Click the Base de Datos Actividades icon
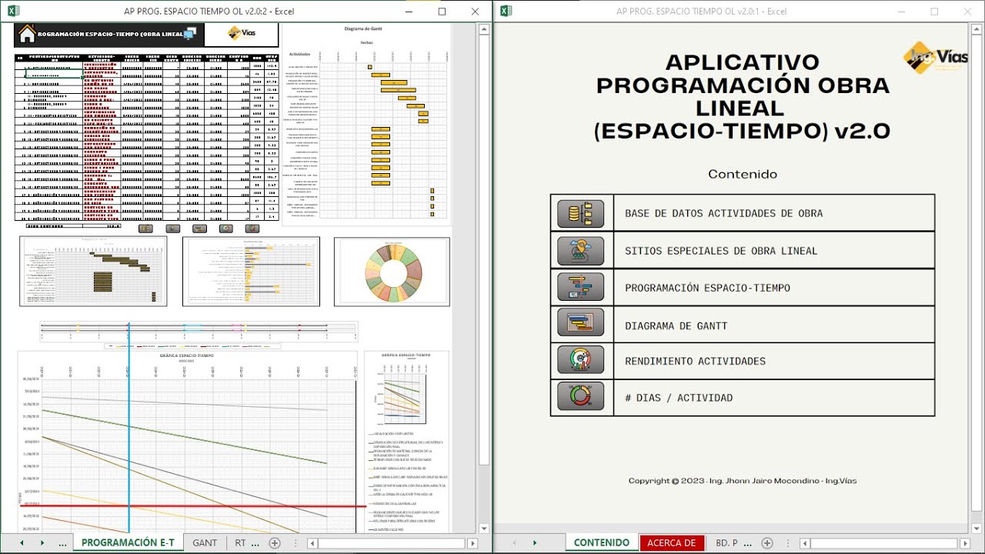The width and height of the screenshot is (985, 554). click(x=581, y=213)
